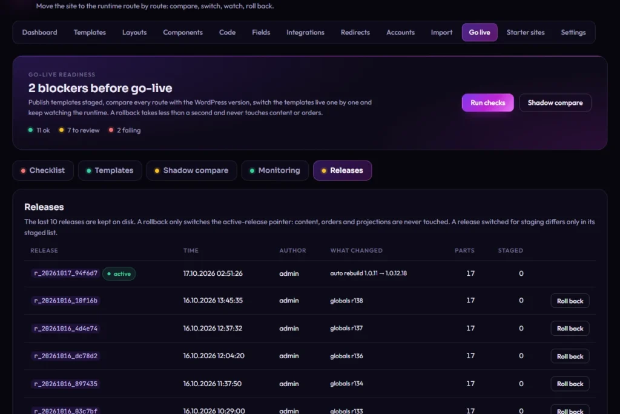
Task: Click the 'globals r137' change entry
Action: [x=346, y=329]
